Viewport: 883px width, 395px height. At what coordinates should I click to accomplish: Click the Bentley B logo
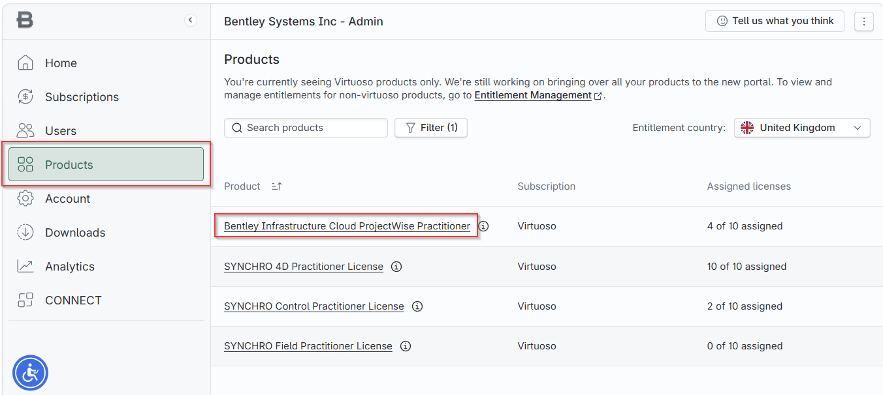25,20
